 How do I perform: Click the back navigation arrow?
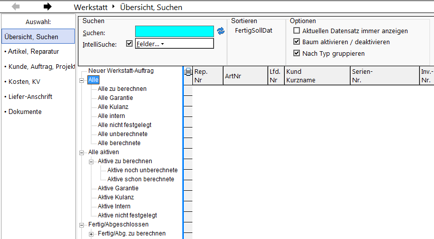tap(16, 7)
